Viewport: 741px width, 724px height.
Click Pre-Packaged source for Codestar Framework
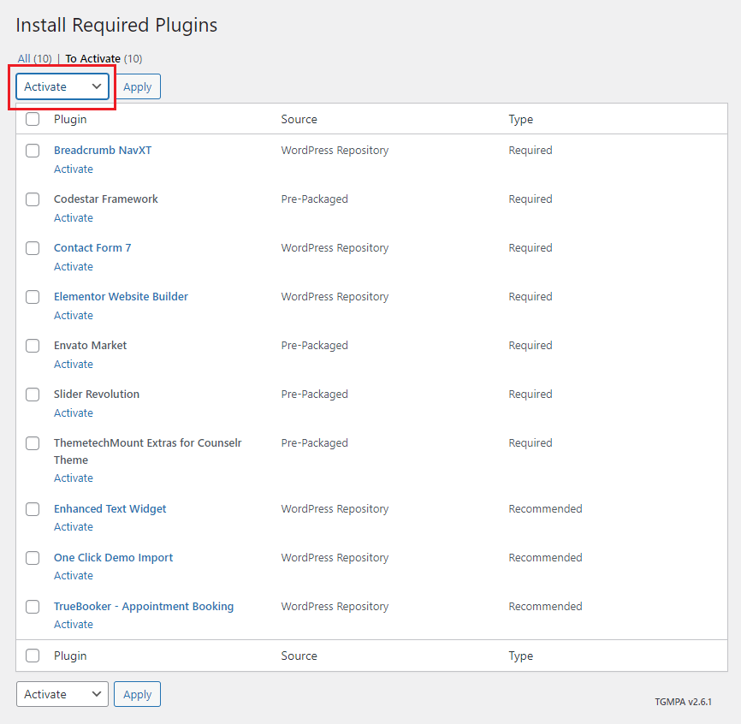314,199
